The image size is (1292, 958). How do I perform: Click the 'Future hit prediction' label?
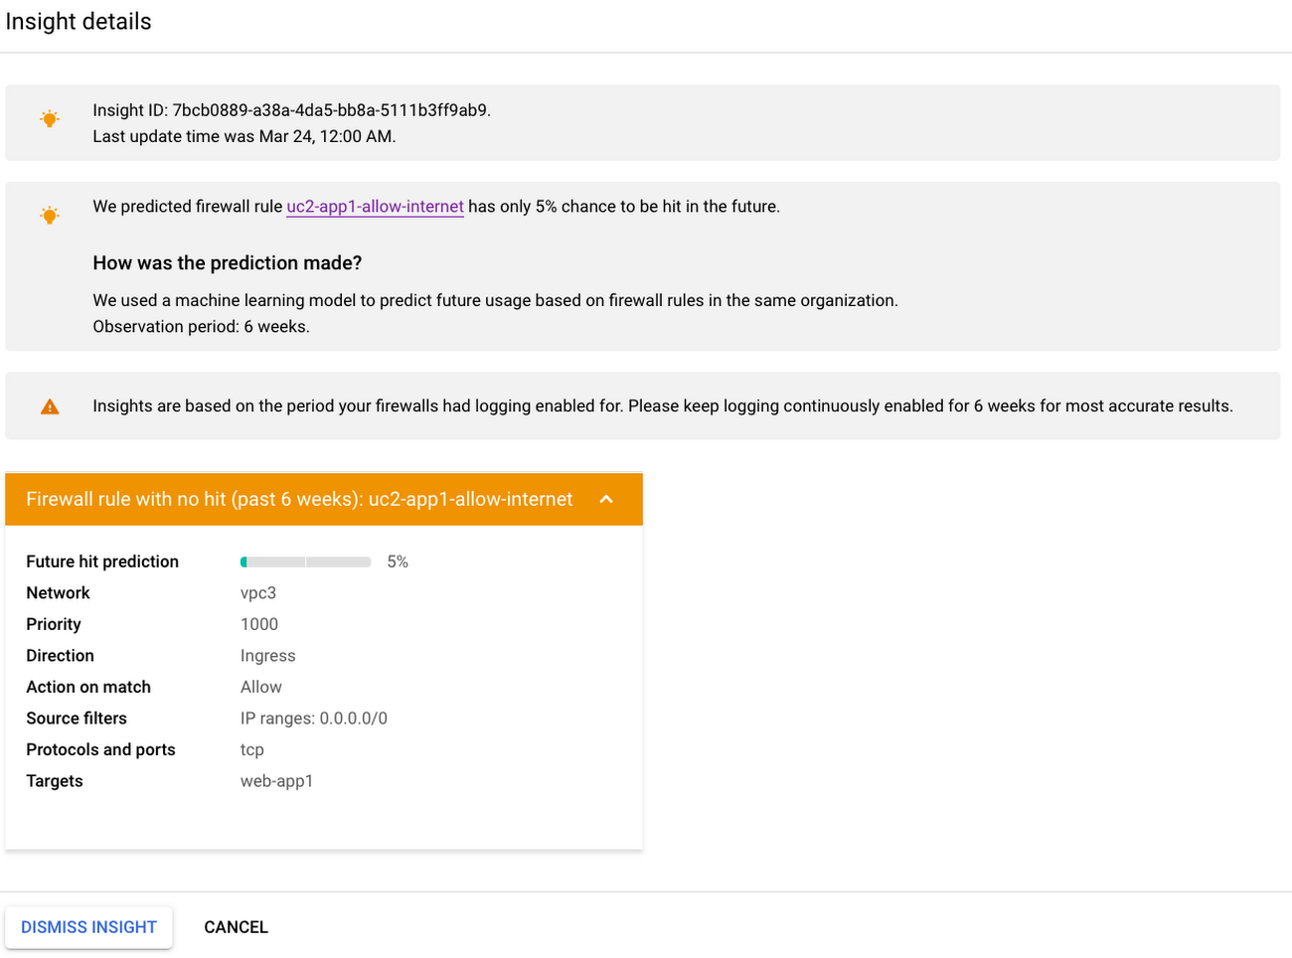point(102,561)
